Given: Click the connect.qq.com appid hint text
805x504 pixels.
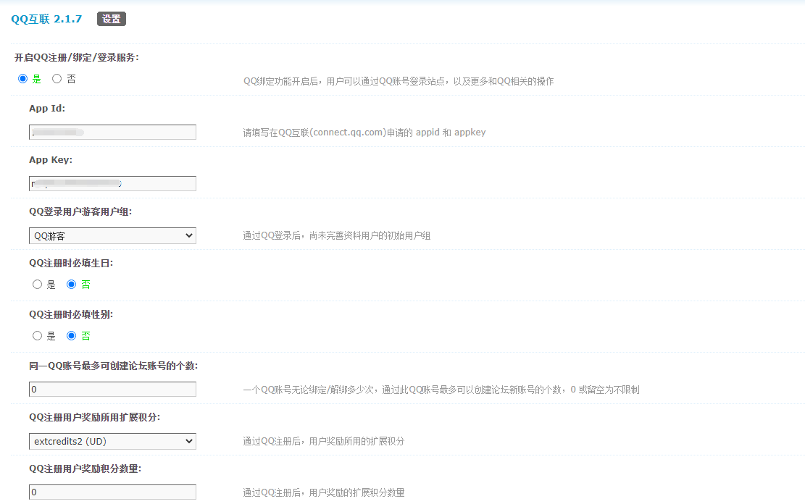Looking at the screenshot, I should 364,133.
